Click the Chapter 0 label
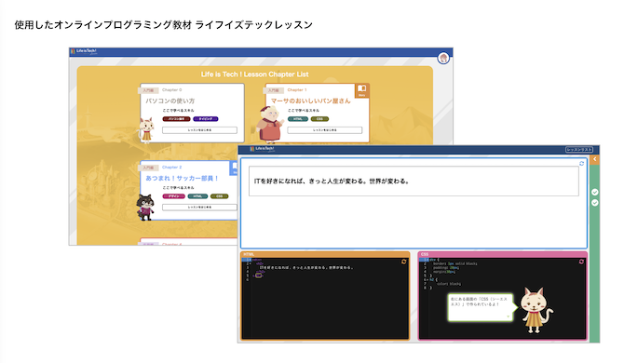The image size is (624, 363). (172, 90)
